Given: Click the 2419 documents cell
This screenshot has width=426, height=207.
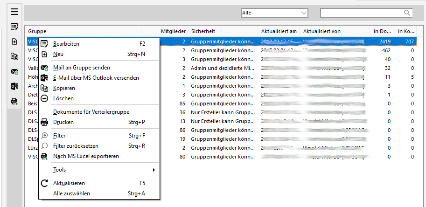Looking at the screenshot, I should [x=384, y=41].
